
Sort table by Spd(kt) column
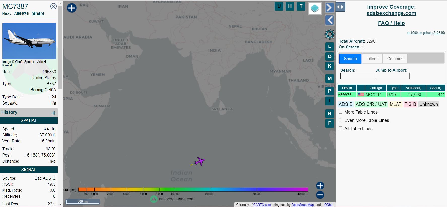coord(436,88)
